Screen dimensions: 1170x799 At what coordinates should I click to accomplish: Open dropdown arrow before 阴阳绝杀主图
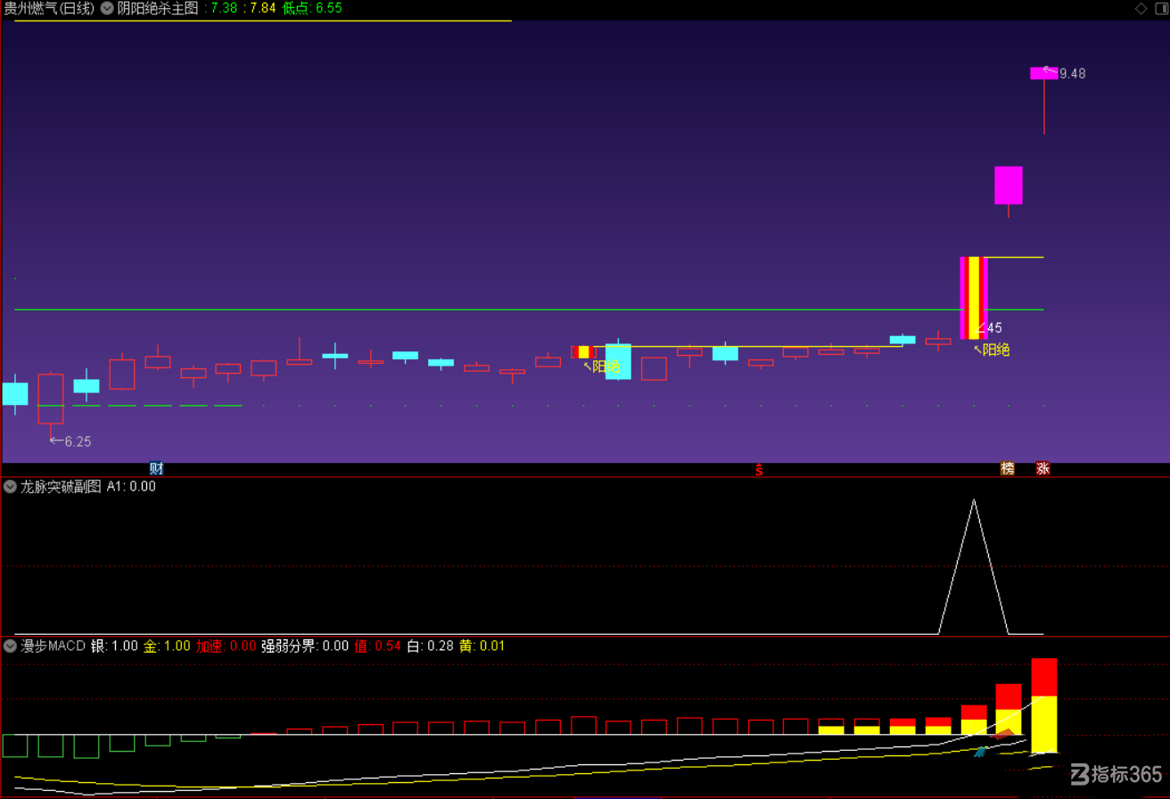107,8
